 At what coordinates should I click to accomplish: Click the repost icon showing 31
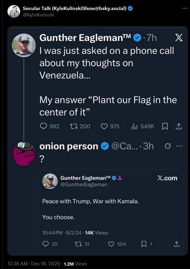(79, 244)
